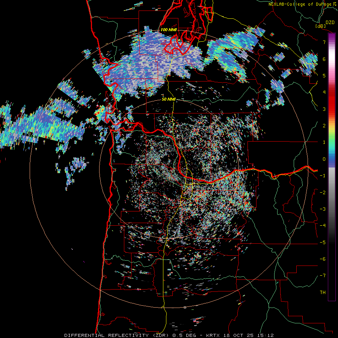Select the -3 dB scale value
Screen dimensions: 338x338
[323, 209]
